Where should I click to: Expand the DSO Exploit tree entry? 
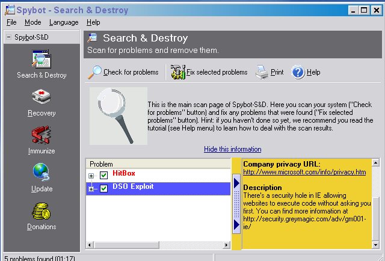point(91,189)
